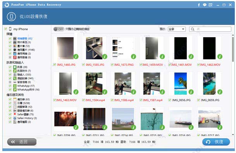Click the feedback note icon in title bar

(210, 5)
